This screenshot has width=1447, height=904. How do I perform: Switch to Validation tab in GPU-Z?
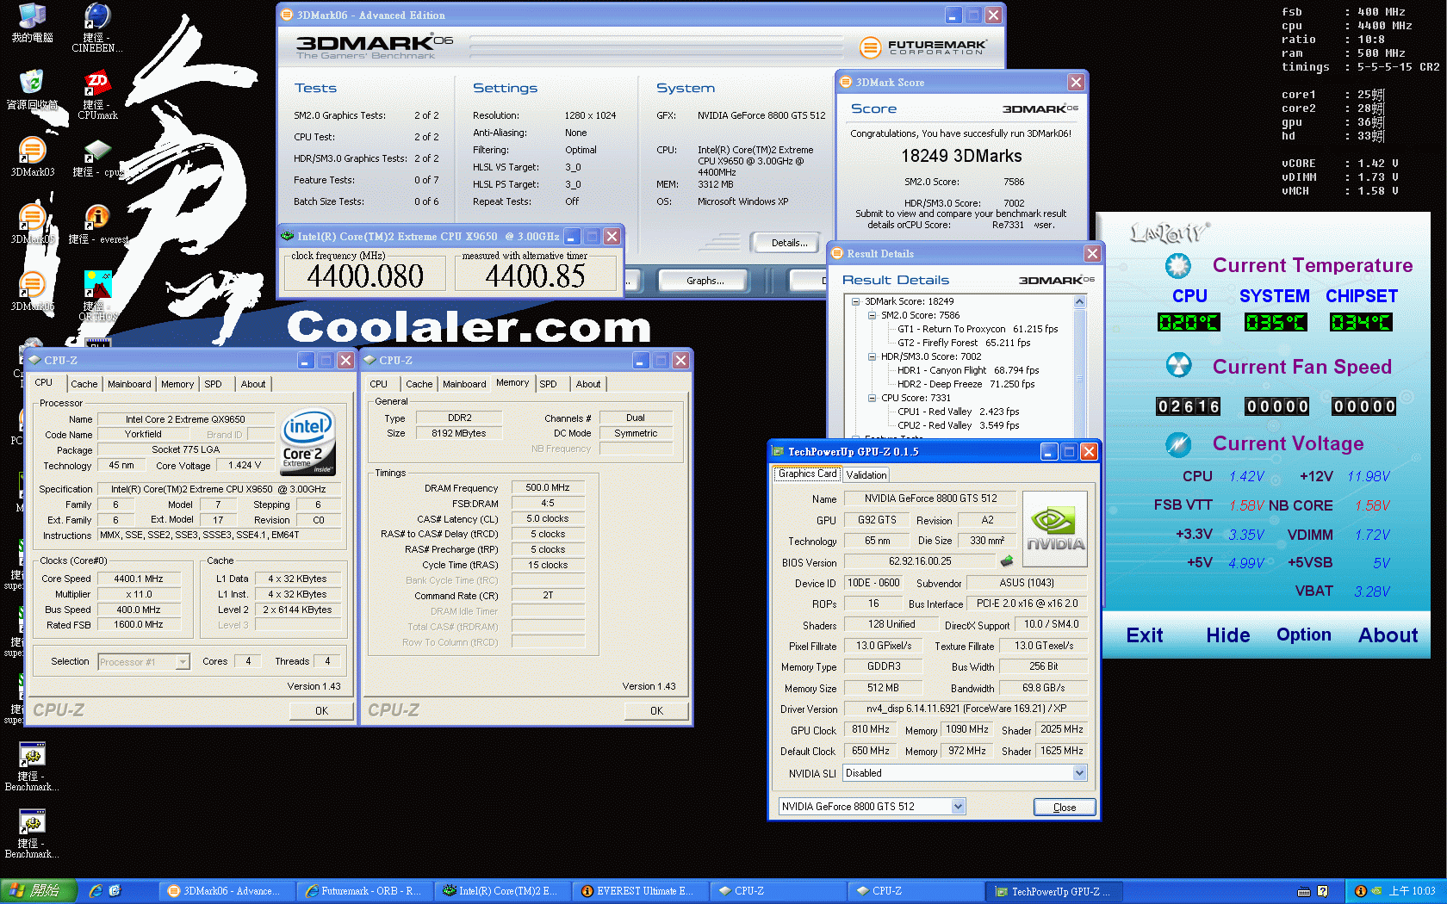[866, 475]
